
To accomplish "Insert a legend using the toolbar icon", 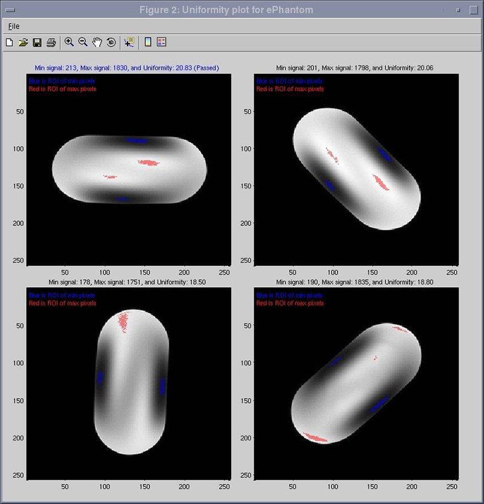I will [162, 42].
